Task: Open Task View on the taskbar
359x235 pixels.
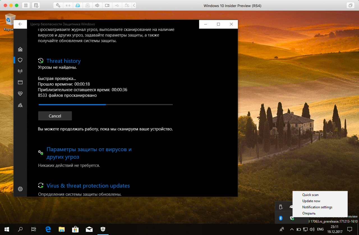Action: [34, 229]
